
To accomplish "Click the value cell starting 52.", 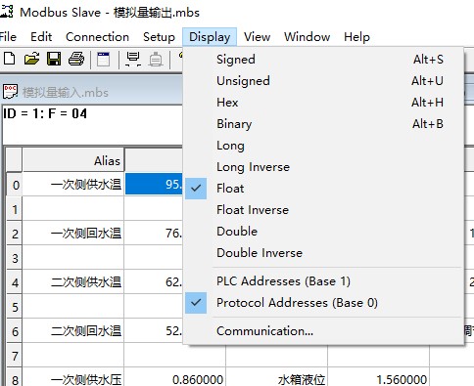I will [154, 331].
